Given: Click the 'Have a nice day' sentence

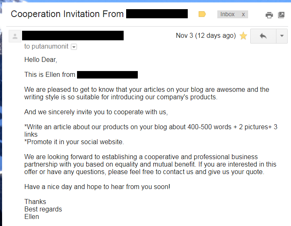Looking at the screenshot, I should (97, 187).
